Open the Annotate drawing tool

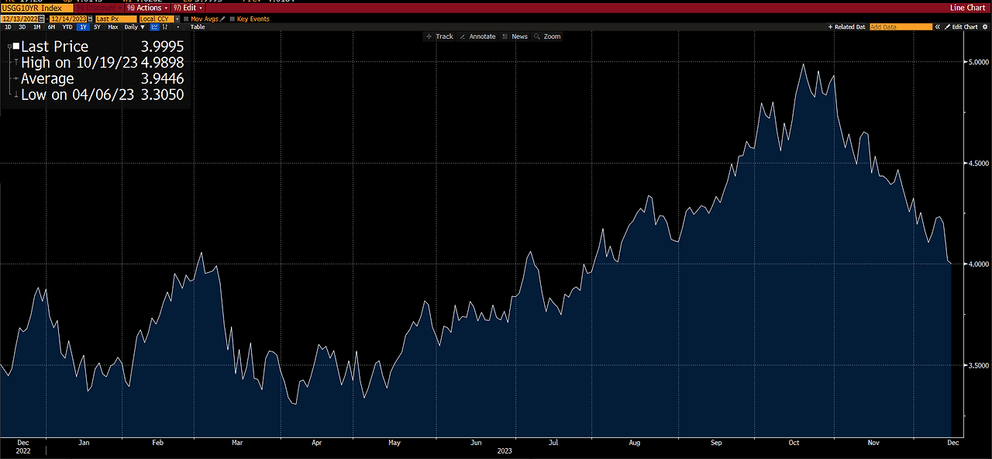[x=478, y=36]
